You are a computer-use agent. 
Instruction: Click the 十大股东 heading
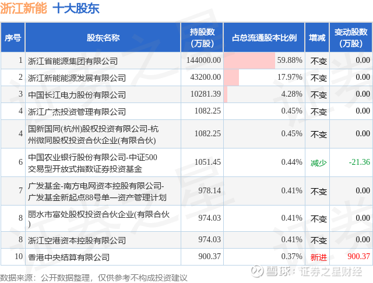click(x=76, y=8)
